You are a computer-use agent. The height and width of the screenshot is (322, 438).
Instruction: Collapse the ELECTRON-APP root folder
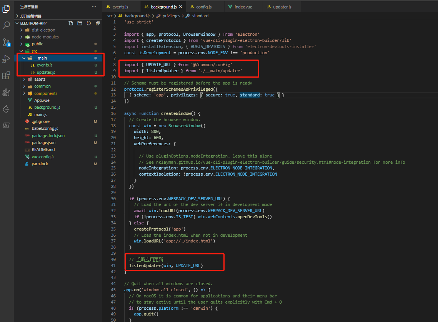coord(17,23)
